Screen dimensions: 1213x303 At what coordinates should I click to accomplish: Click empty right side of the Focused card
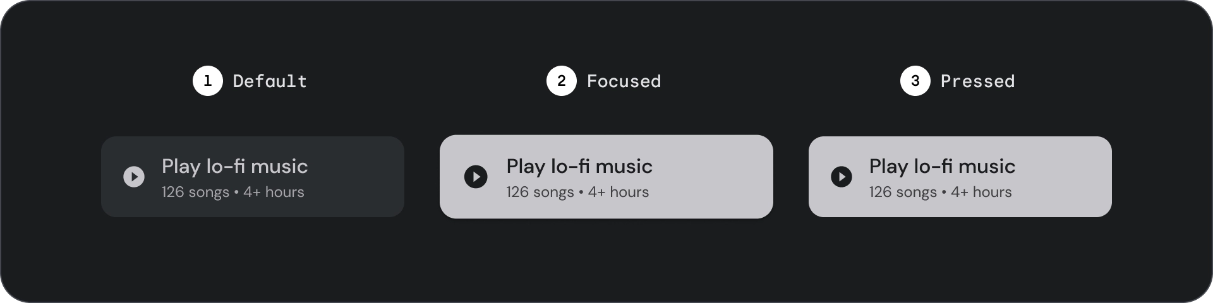pyautogui.click(x=720, y=177)
